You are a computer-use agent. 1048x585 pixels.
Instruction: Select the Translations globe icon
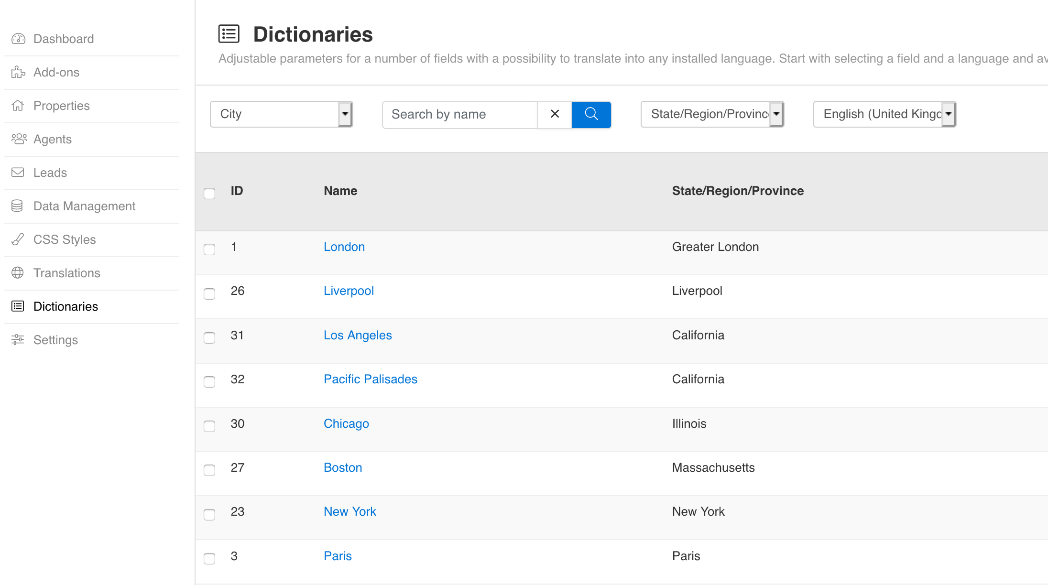[x=18, y=273]
